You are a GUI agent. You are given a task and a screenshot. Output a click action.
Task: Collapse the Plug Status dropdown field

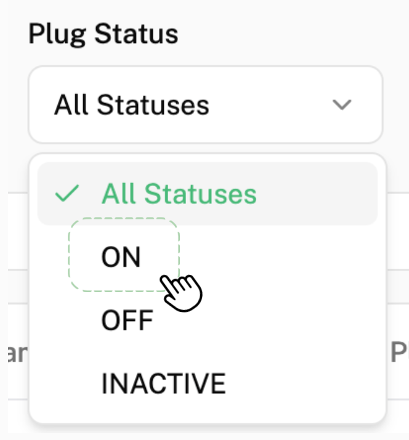coord(205,105)
